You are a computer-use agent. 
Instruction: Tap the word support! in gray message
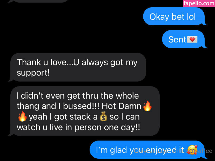pos(33,73)
